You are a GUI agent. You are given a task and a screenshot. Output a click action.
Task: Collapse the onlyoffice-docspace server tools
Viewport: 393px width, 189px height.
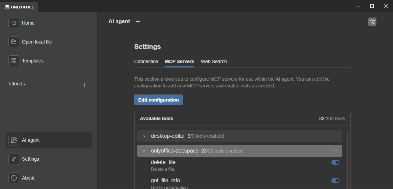tap(144, 151)
